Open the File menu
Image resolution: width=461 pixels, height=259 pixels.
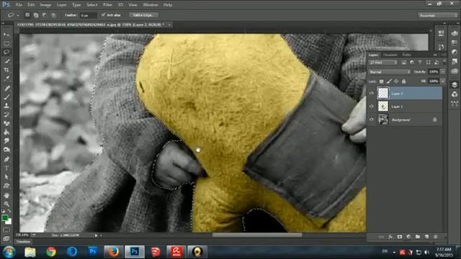coord(19,5)
